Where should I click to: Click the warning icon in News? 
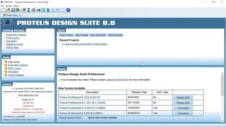click(60, 80)
